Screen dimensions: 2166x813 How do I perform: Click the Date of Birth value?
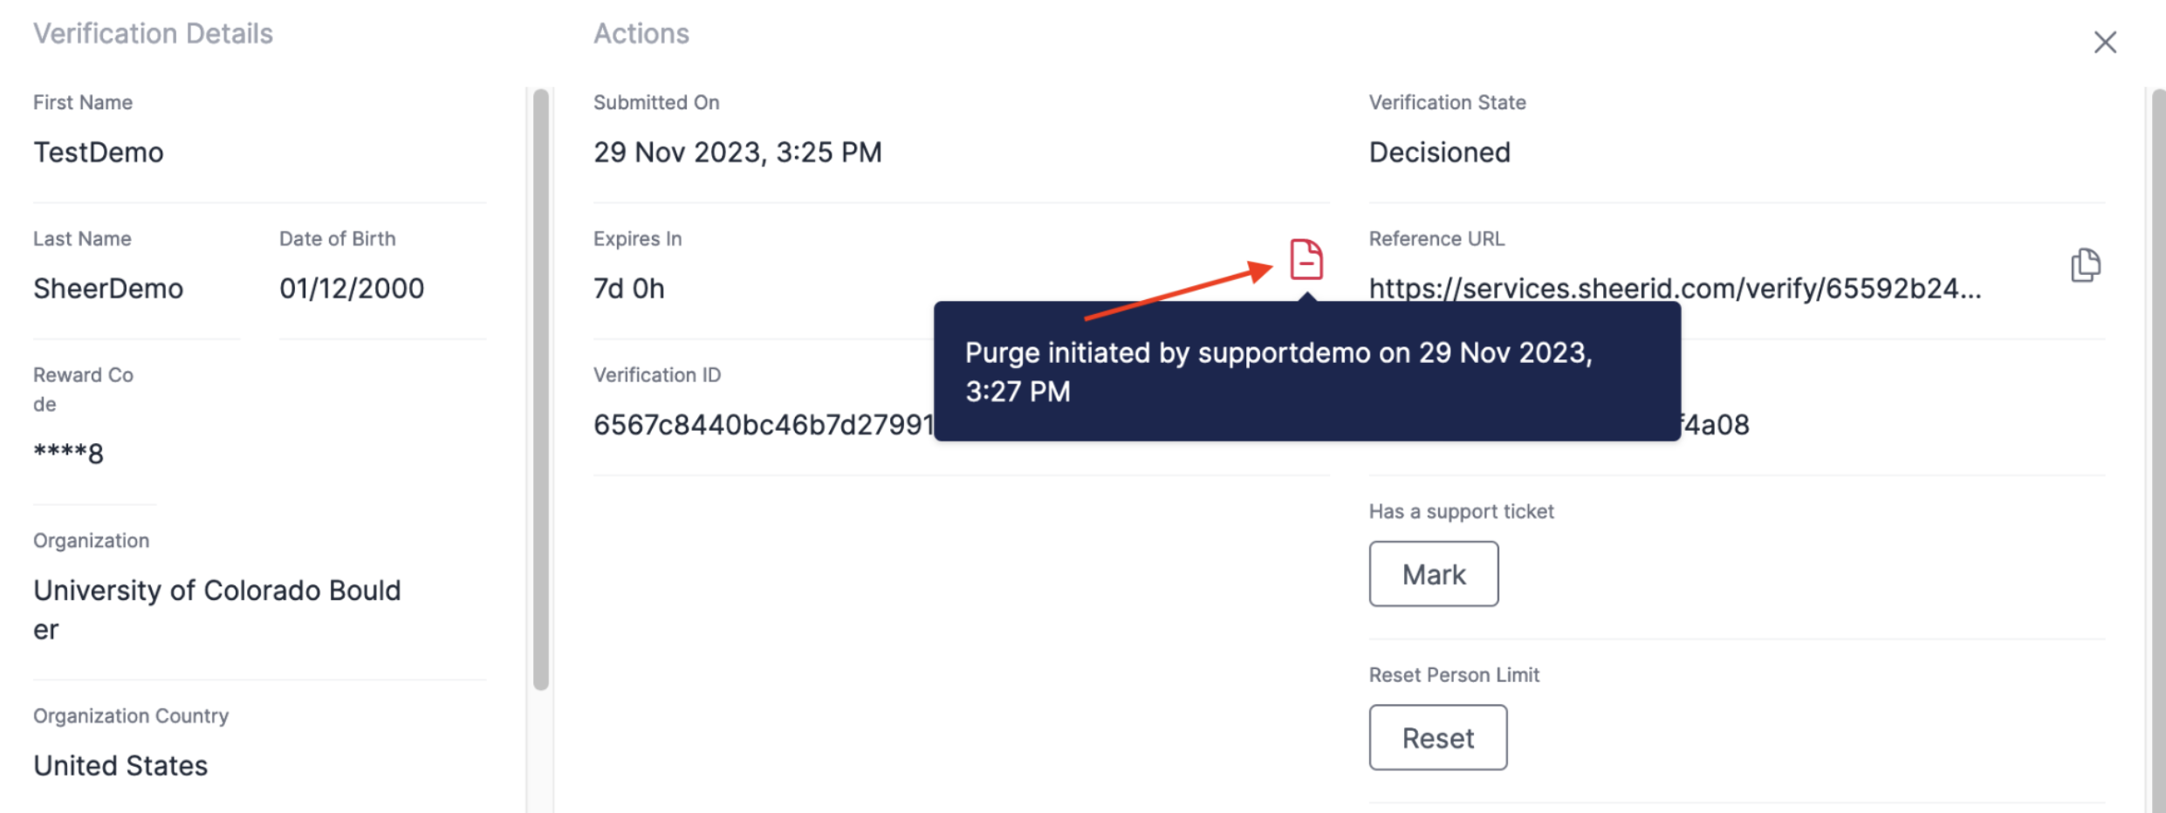(x=352, y=289)
